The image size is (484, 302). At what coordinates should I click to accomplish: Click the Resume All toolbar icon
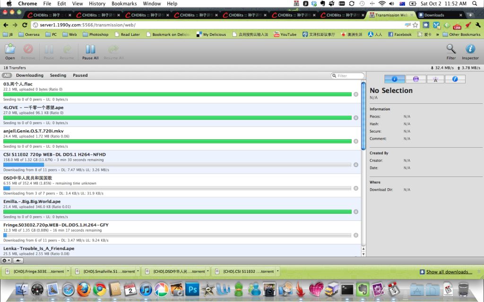point(113,51)
